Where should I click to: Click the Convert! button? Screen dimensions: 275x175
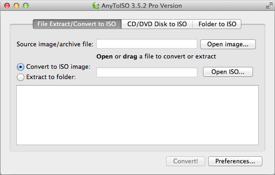coord(186,161)
